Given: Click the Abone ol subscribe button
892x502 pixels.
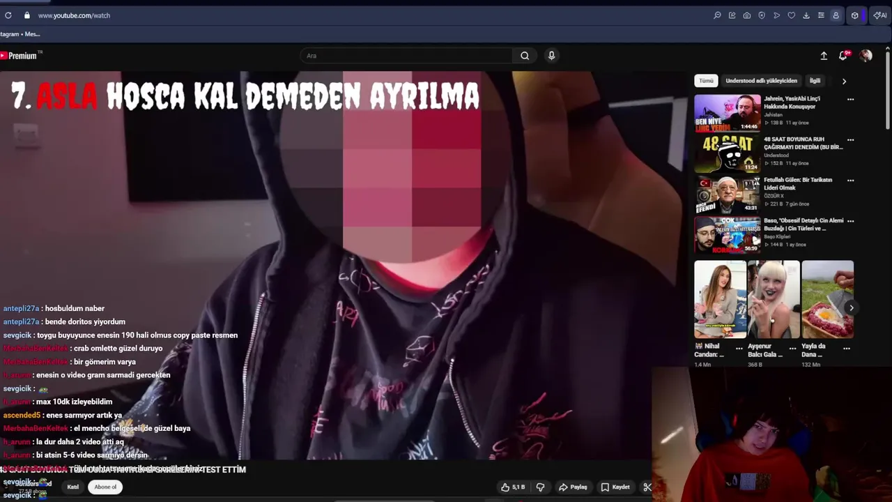Looking at the screenshot, I should 105,487.
